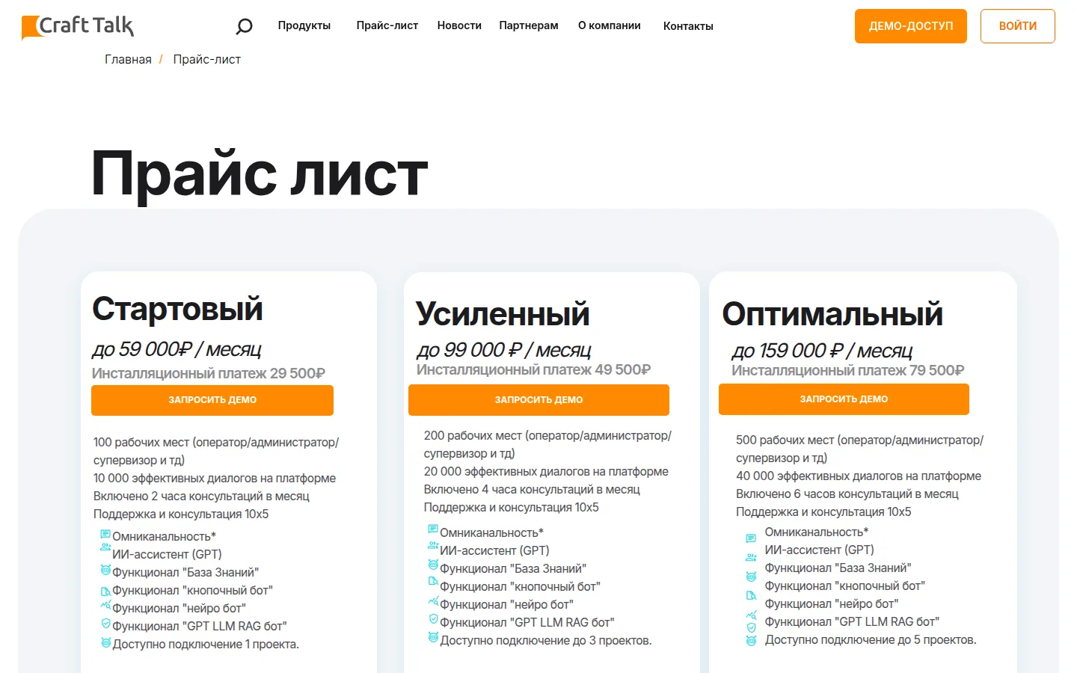Click Функционал "GPT LLM RAG бот" in Усиленный
1077x673 pixels.
point(527,622)
